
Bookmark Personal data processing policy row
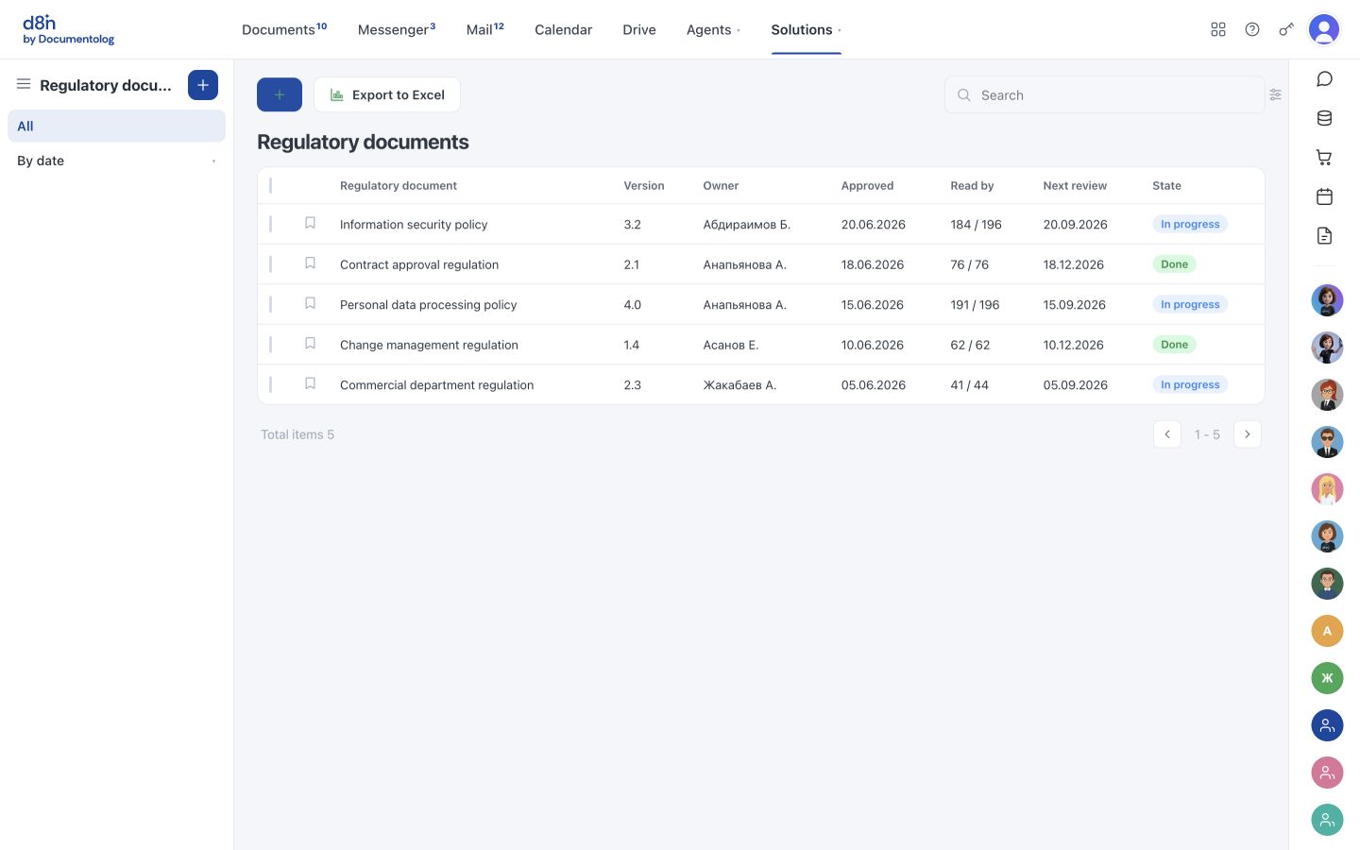310,303
